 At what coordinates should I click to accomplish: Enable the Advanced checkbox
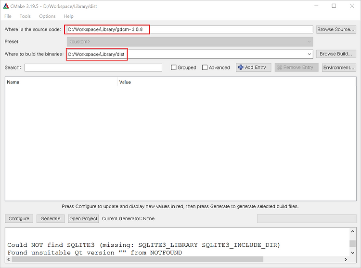[205, 67]
